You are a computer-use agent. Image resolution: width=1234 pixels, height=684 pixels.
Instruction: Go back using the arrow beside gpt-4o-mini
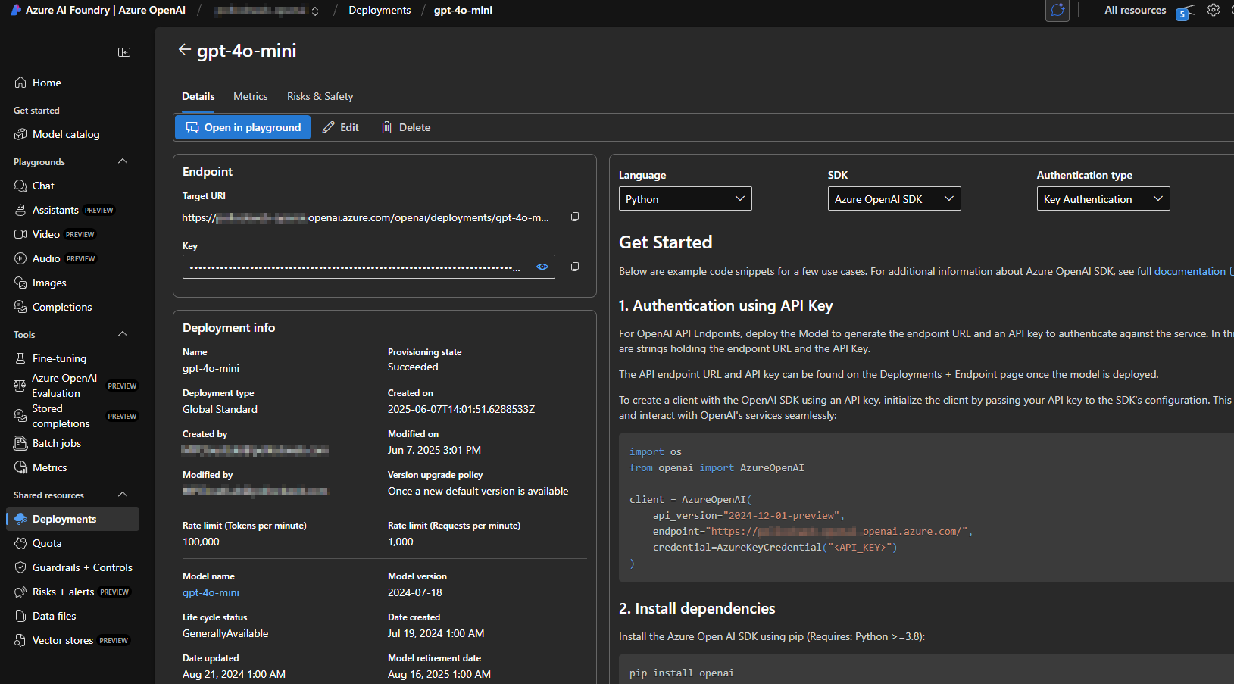(184, 50)
